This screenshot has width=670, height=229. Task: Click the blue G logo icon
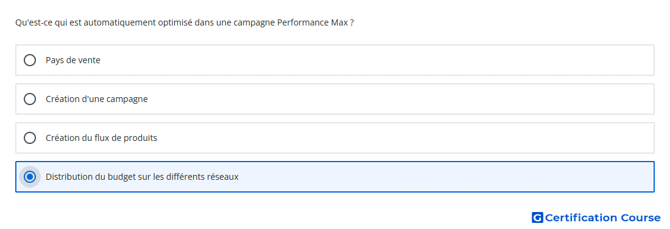click(x=537, y=217)
